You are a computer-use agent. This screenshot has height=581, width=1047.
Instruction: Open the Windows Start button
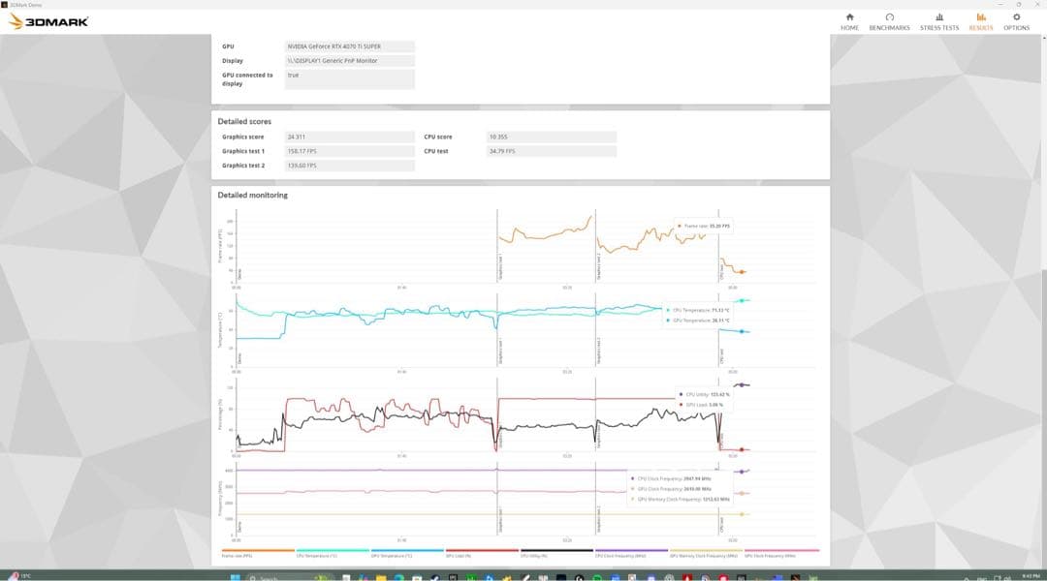click(x=236, y=576)
